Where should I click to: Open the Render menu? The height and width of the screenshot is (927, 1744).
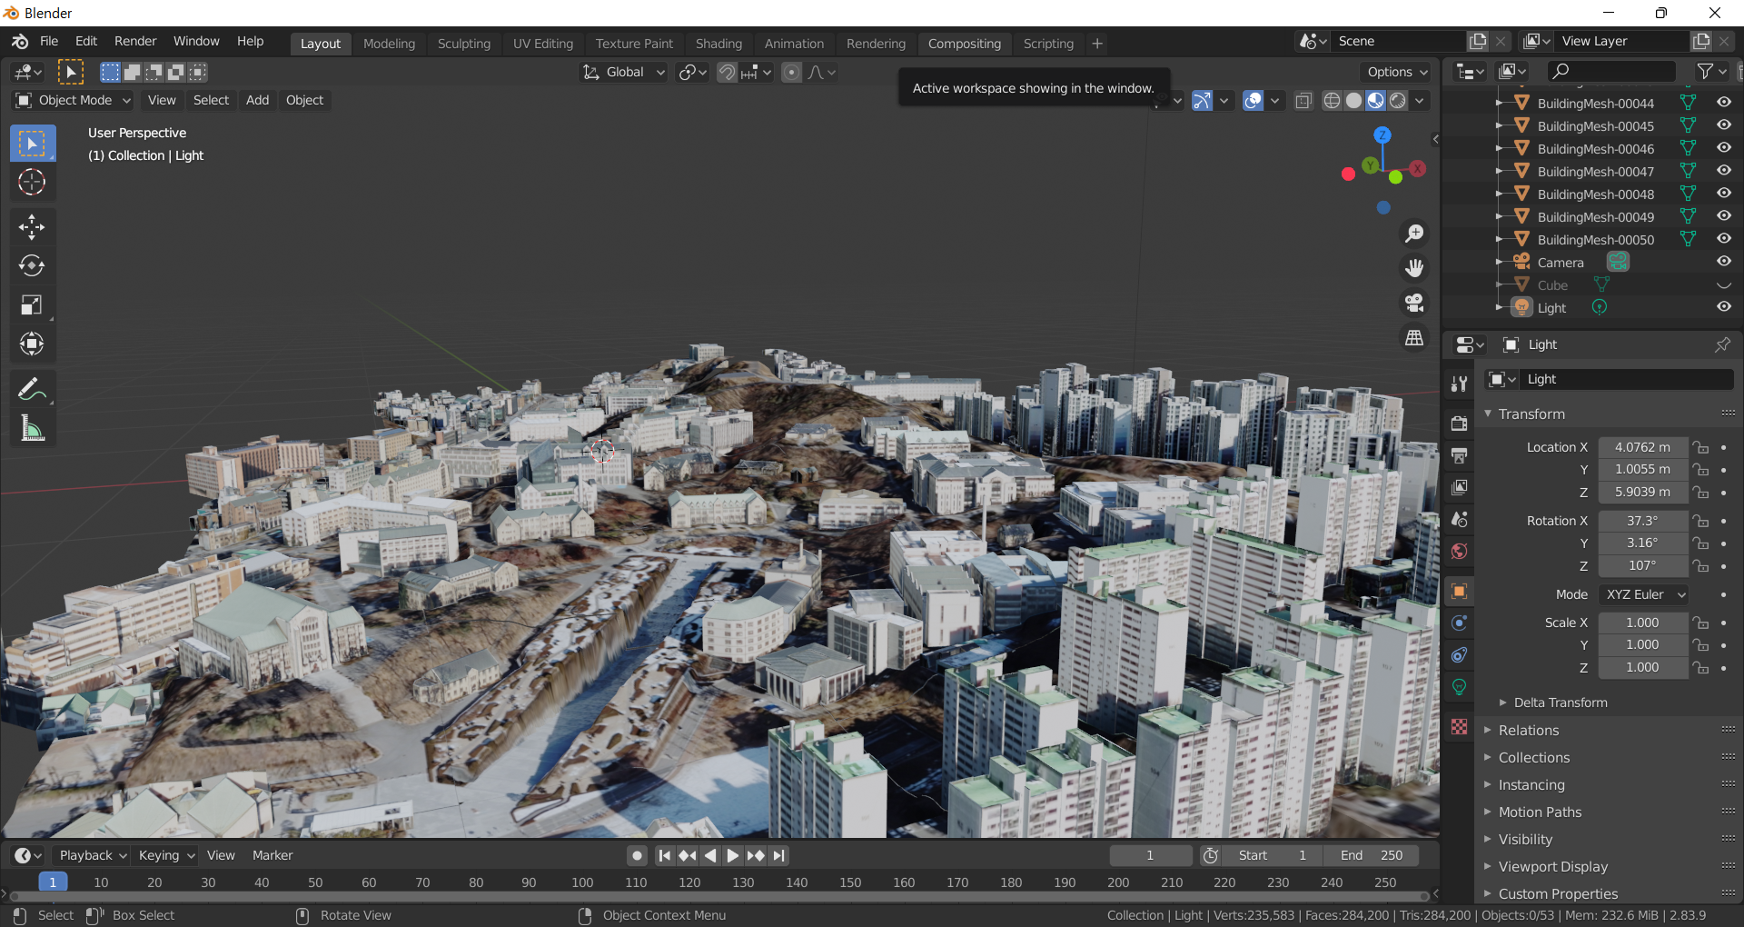pos(135,41)
